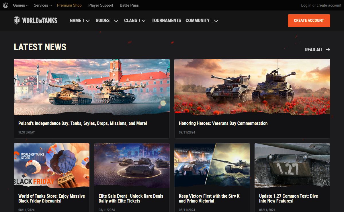Expand the Services dropdown in the top bar

click(x=43, y=5)
